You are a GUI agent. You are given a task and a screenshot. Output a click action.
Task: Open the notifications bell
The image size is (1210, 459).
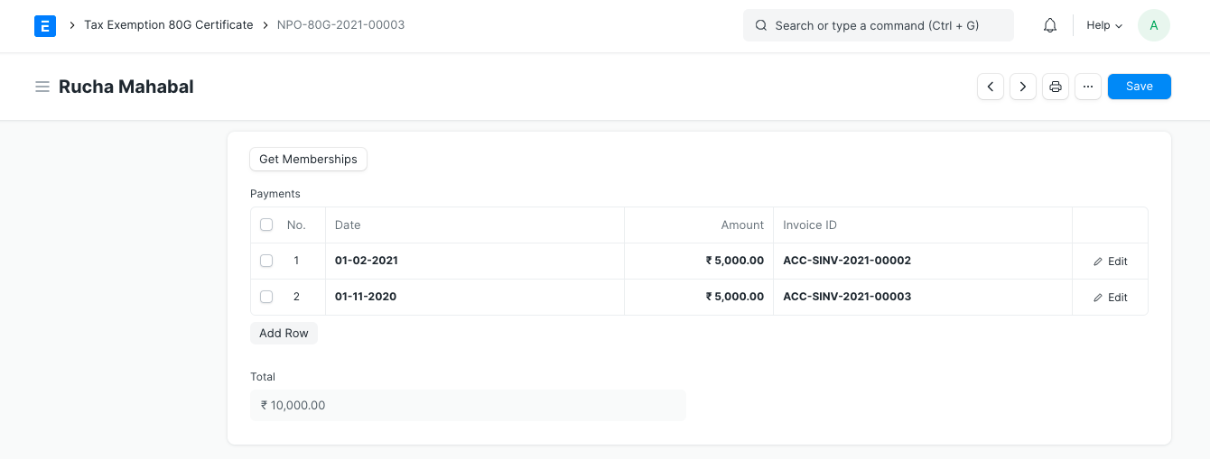pos(1049,25)
